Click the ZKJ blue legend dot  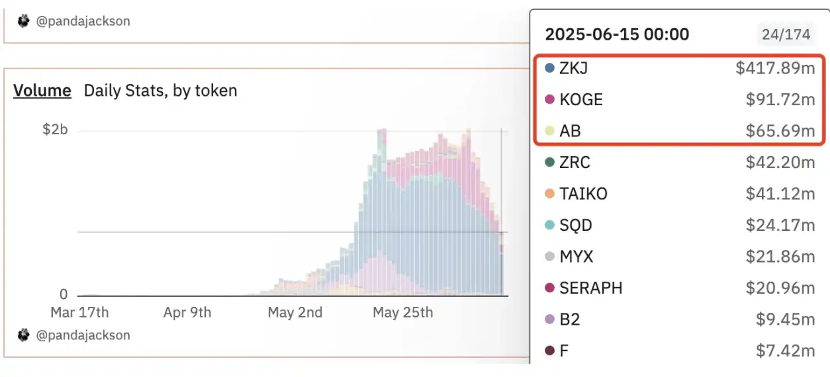[549, 68]
